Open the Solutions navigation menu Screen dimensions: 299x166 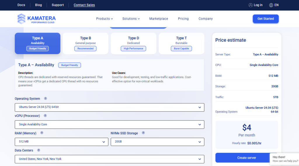point(131,19)
